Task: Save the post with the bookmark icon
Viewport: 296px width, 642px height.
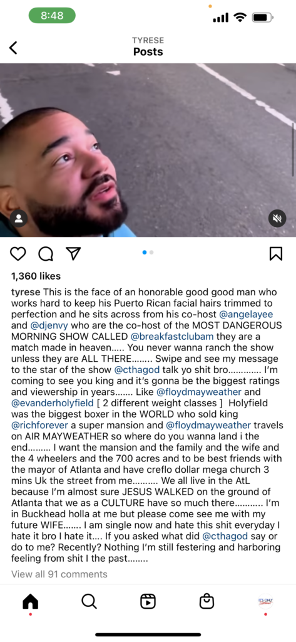Action: click(276, 254)
